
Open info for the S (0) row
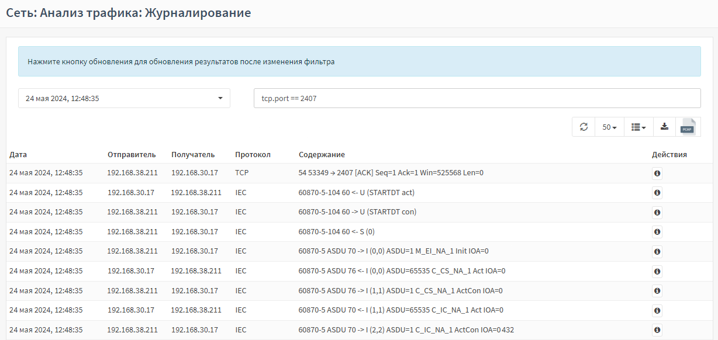[x=657, y=232]
